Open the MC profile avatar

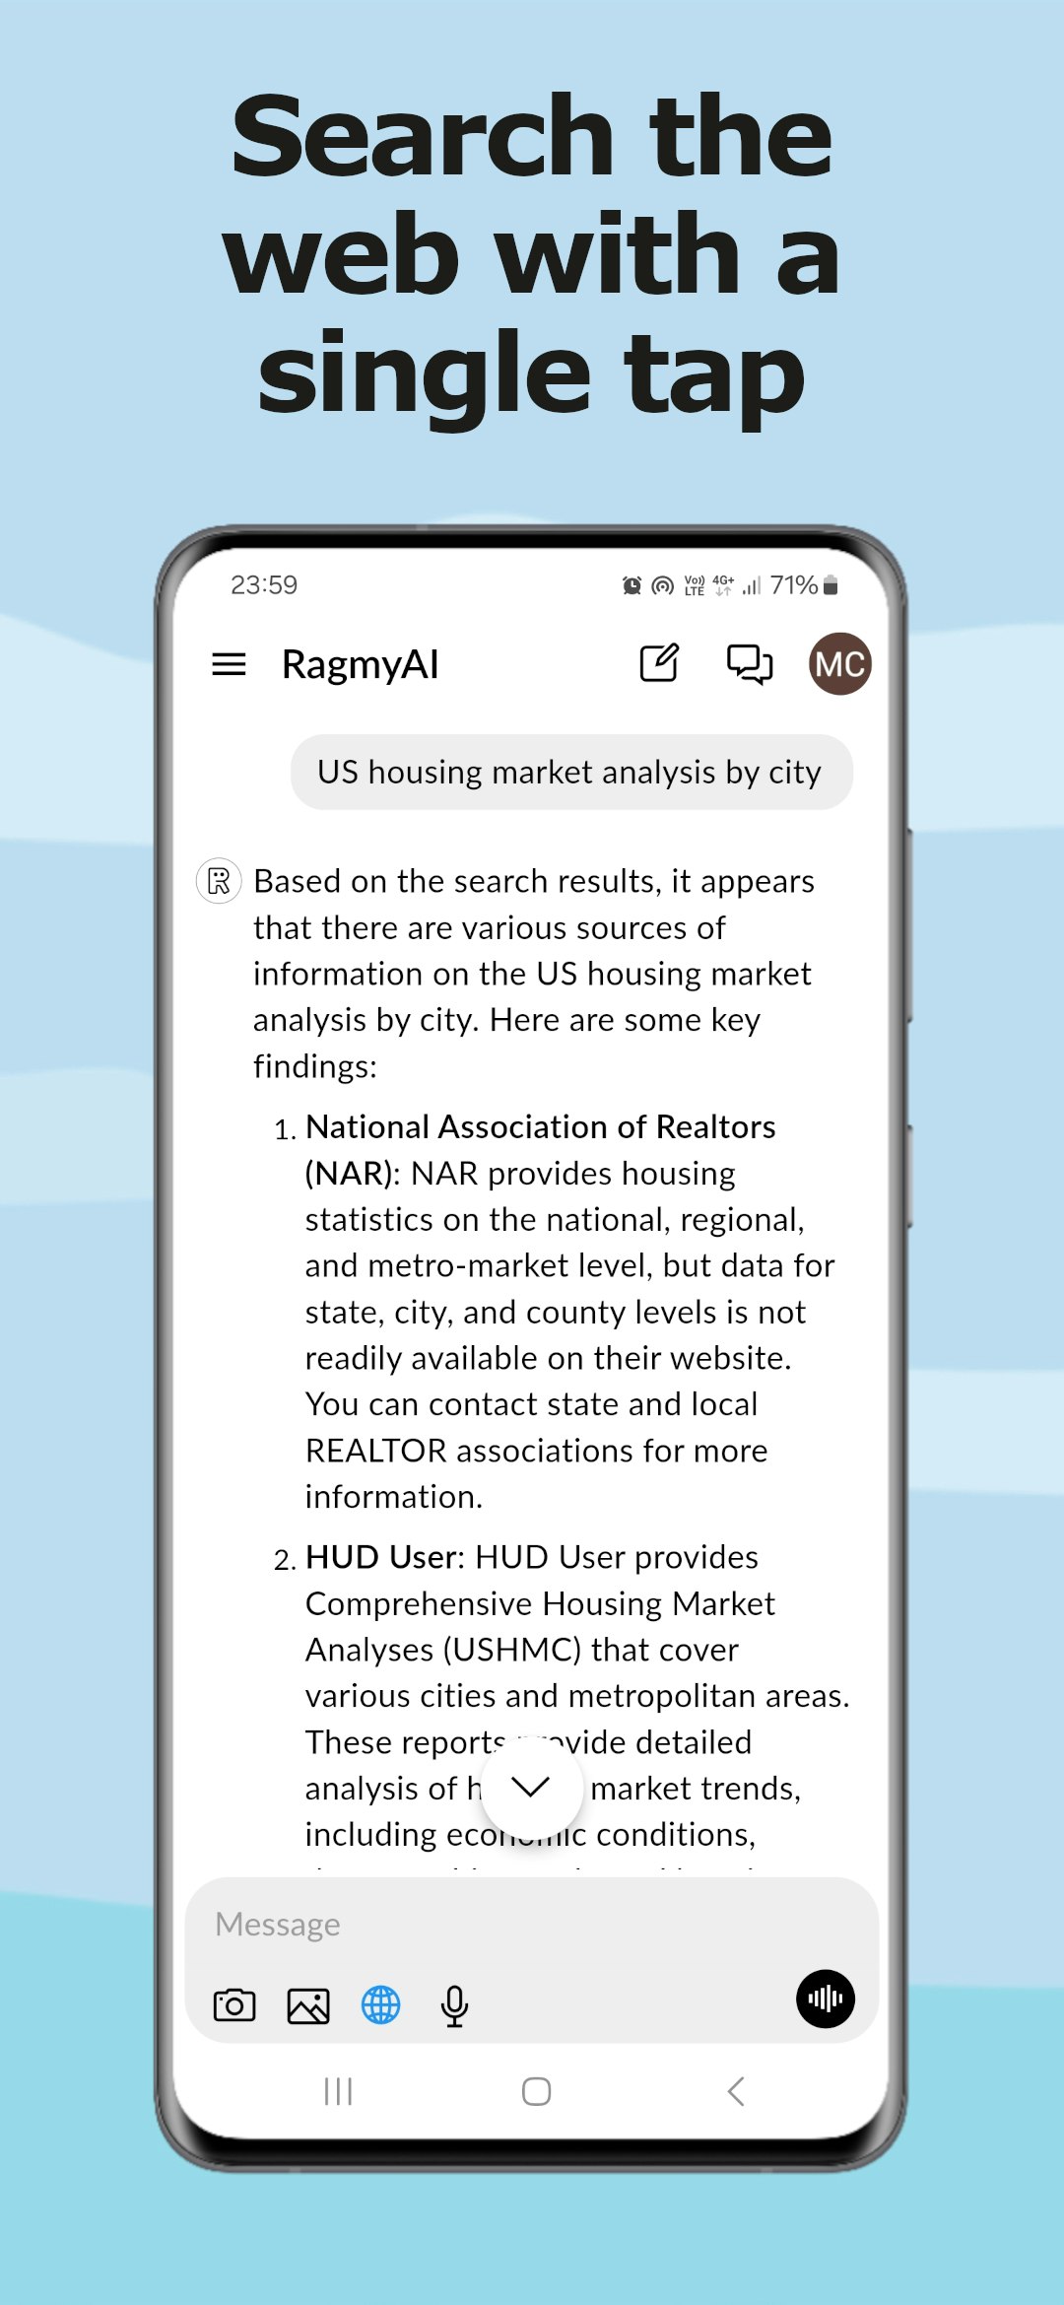tap(840, 664)
